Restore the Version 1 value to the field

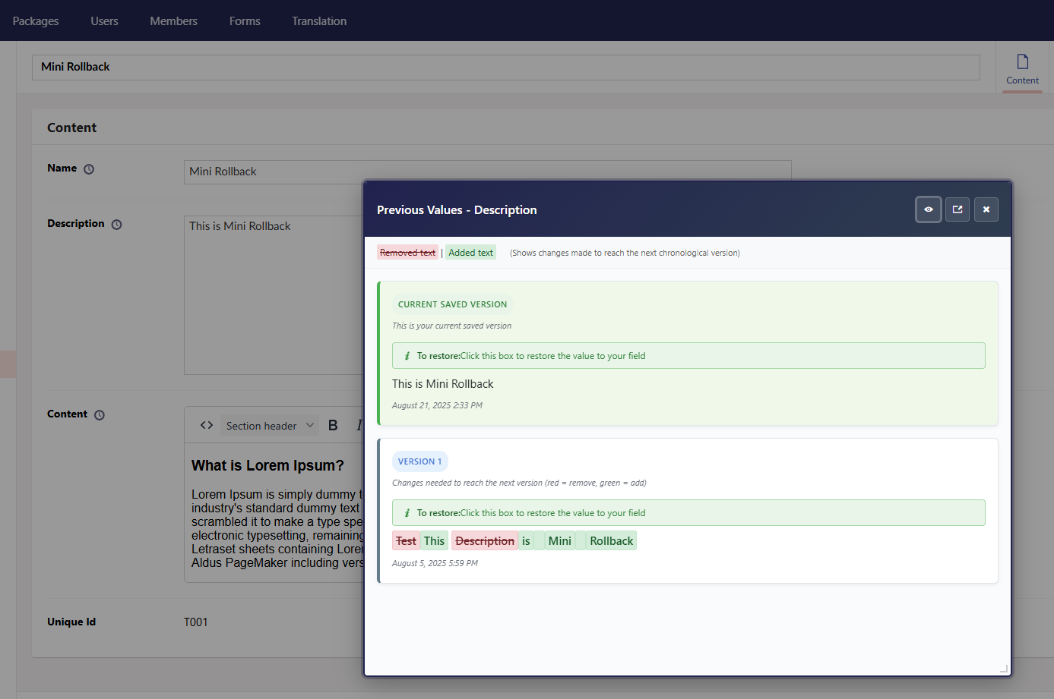click(688, 512)
